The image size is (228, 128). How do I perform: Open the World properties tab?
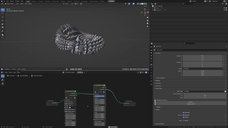151,61
